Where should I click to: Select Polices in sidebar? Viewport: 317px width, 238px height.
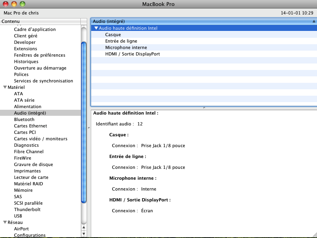21,74
